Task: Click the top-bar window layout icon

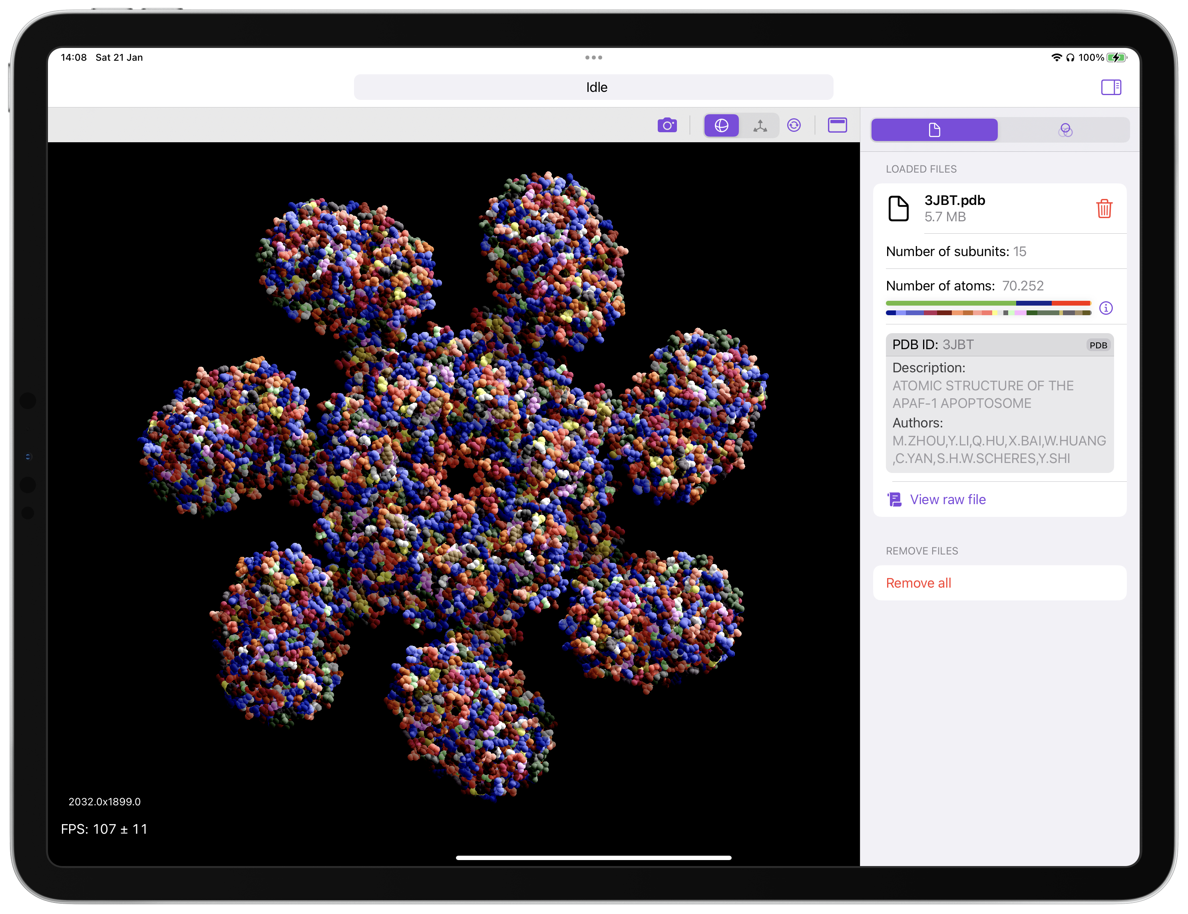Action: coord(837,125)
